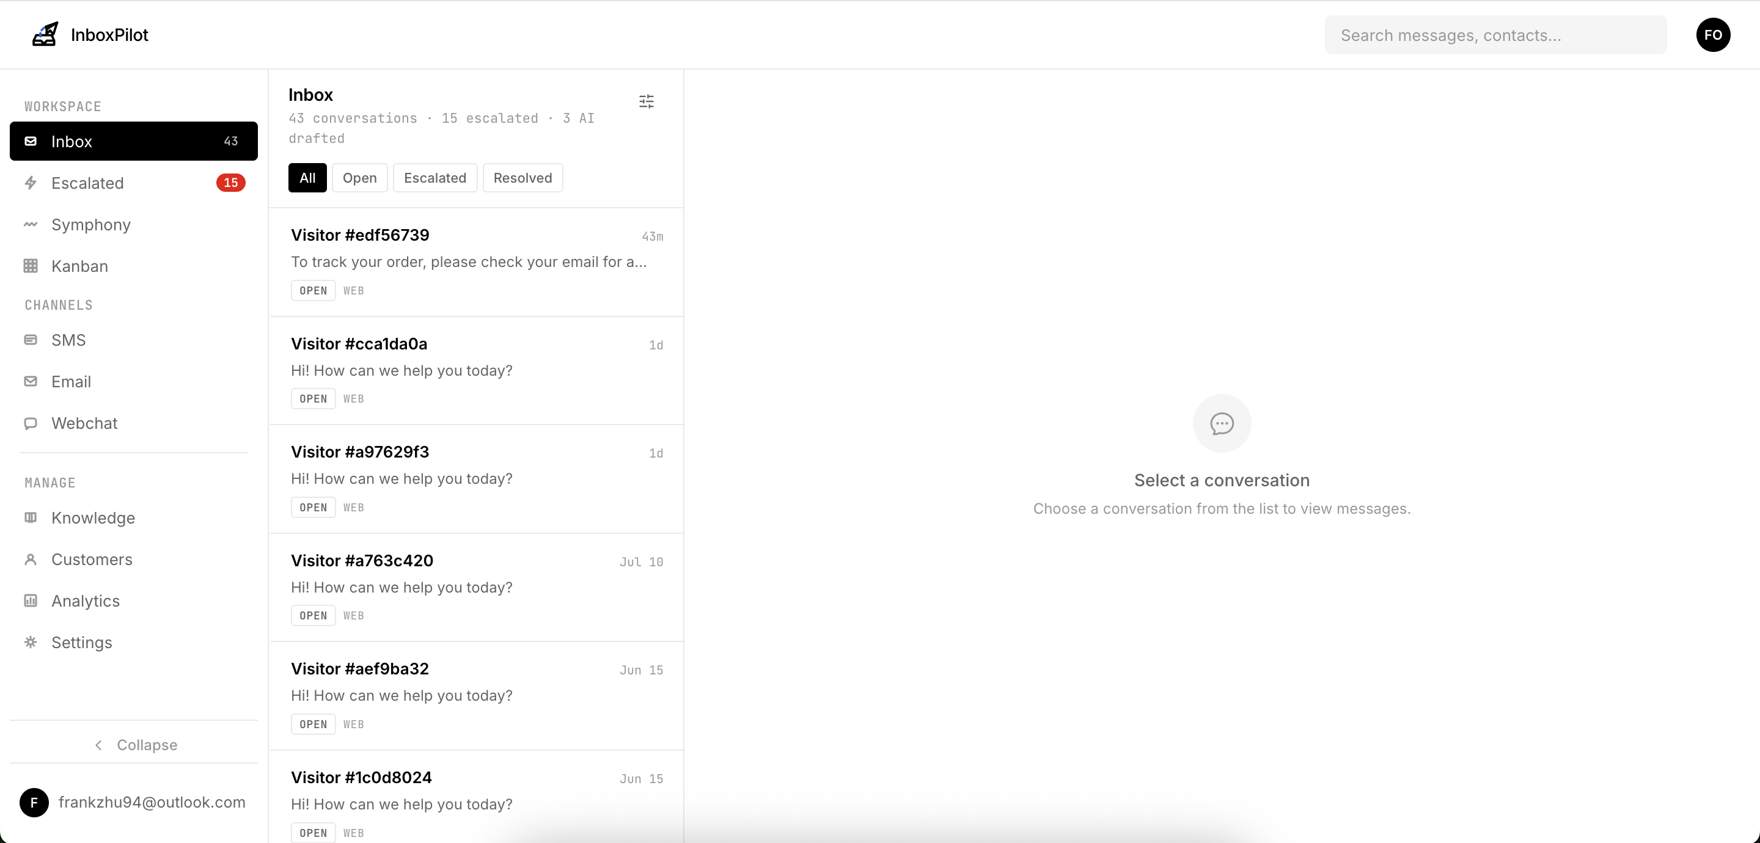The image size is (1760, 843).
Task: Click the Escalated lightning bolt icon
Action: pos(31,183)
